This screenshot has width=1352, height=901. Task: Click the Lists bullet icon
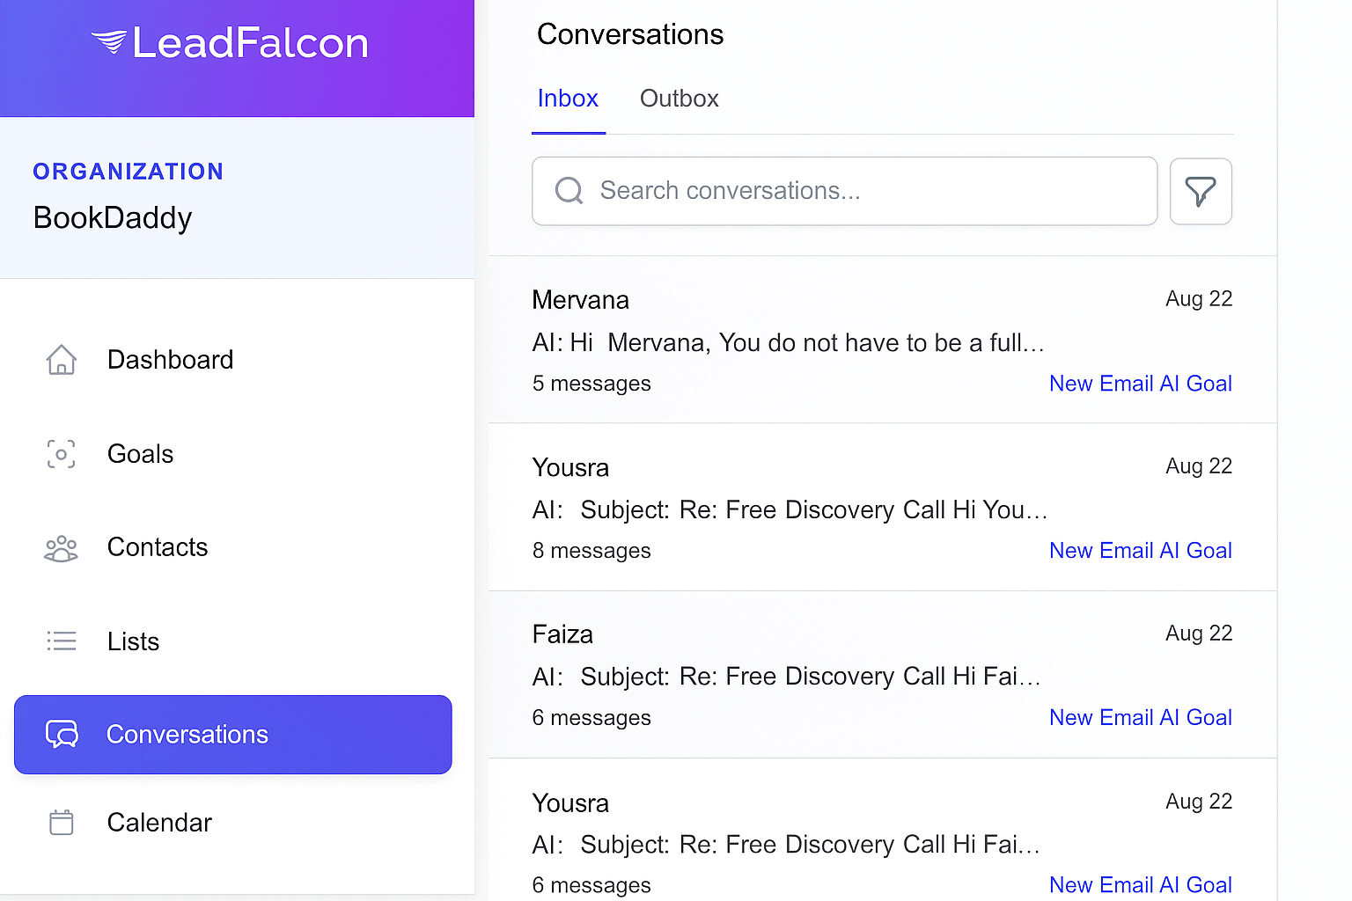click(x=61, y=641)
